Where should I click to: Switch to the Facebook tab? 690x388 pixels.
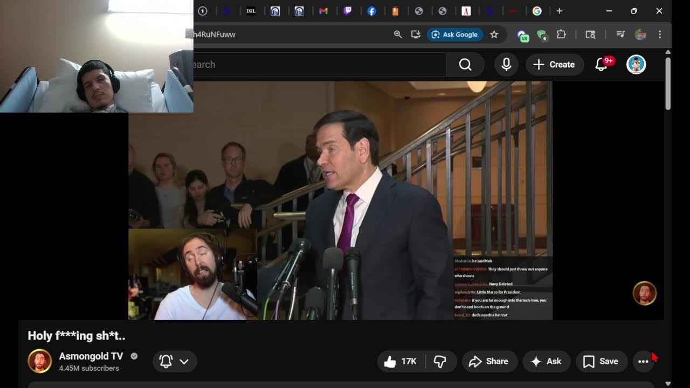coord(371,11)
